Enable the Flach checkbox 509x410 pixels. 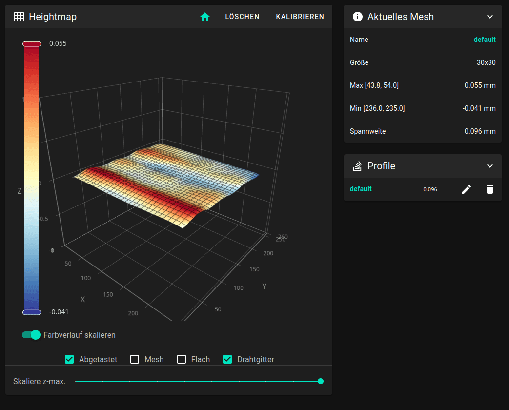[182, 359]
